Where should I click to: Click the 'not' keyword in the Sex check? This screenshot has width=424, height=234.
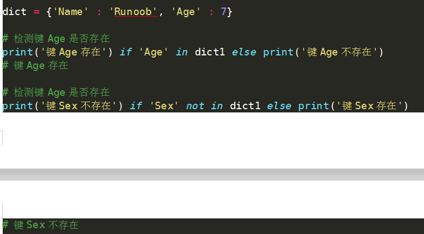point(195,105)
